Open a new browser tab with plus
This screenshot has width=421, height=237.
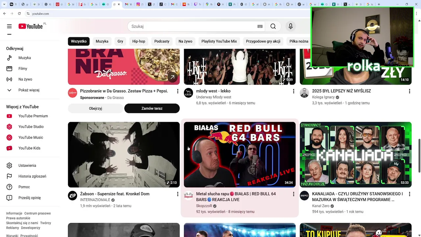point(379,4)
